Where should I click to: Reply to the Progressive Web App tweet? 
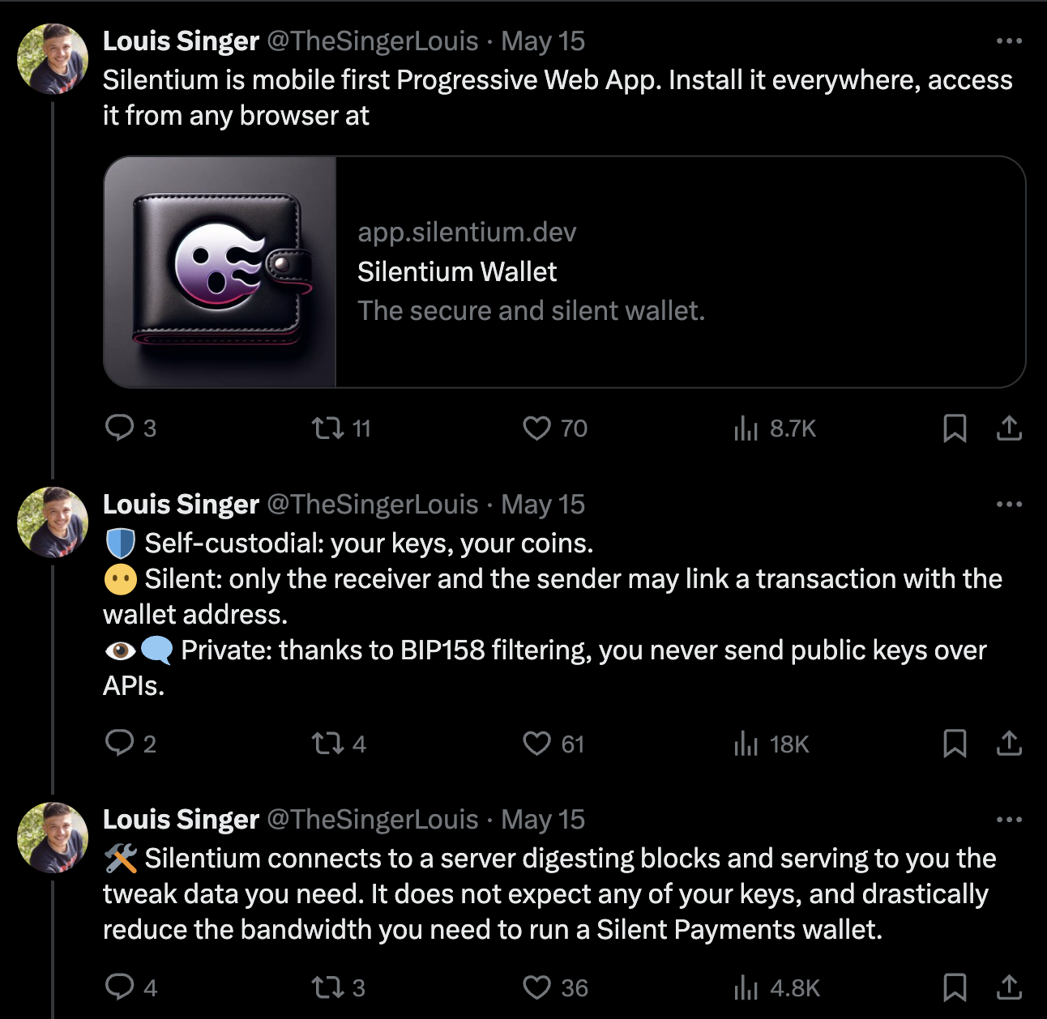[x=120, y=428]
